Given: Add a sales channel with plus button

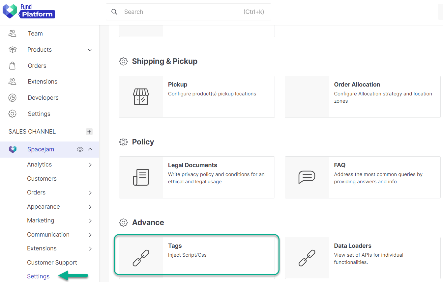Looking at the screenshot, I should 89,132.
